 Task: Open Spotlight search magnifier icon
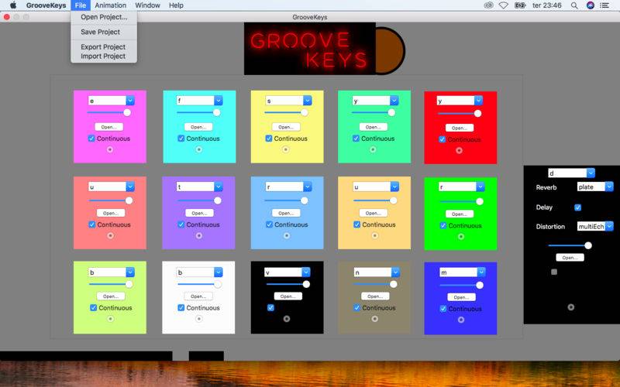[x=574, y=5]
